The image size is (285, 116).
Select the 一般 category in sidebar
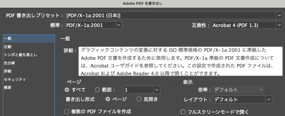(x=29, y=39)
